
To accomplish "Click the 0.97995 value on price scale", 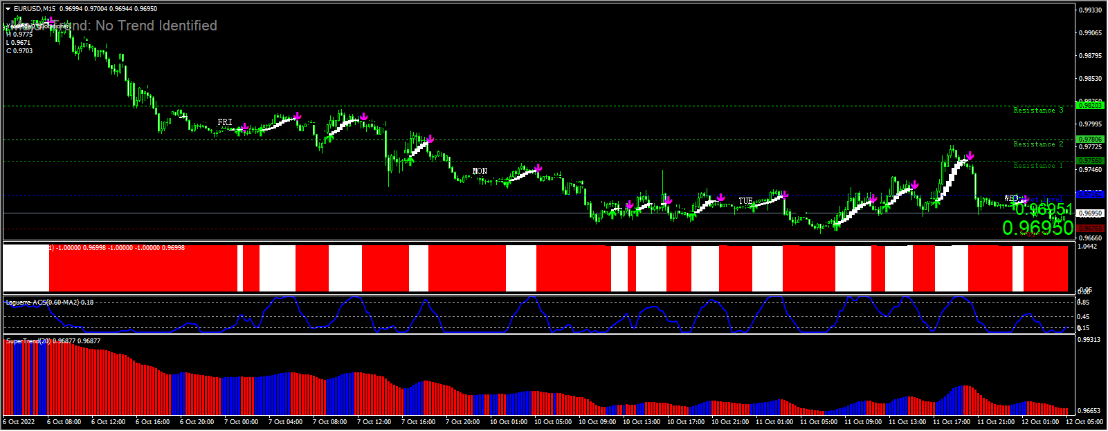I will click(x=1091, y=124).
